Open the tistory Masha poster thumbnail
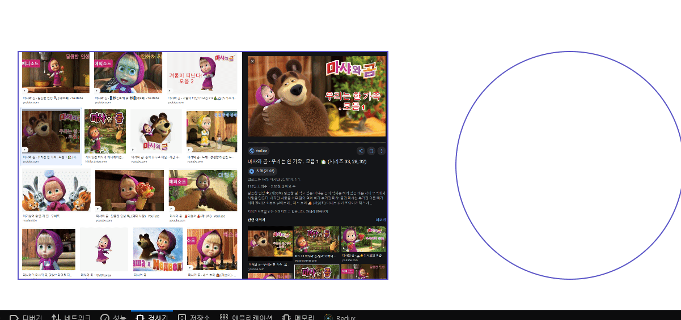The image size is (681, 320). click(x=105, y=131)
